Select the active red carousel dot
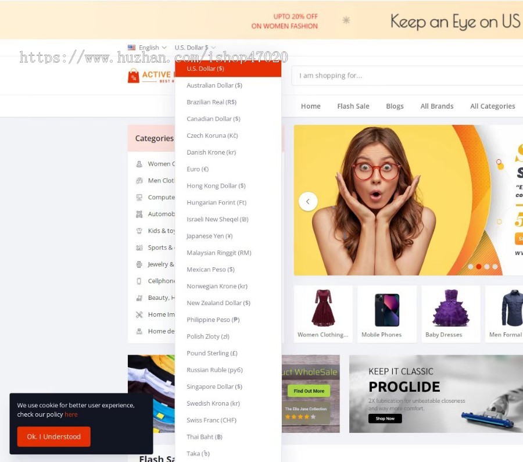Screen dimensions: 523x462 click(479, 267)
